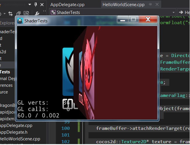190x145 pixels.
Task: Select the Resource folder node
Action: (x=4, y=92)
